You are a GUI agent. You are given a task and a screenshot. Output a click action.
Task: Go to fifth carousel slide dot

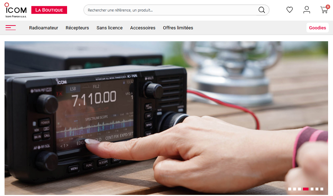click(x=312, y=189)
